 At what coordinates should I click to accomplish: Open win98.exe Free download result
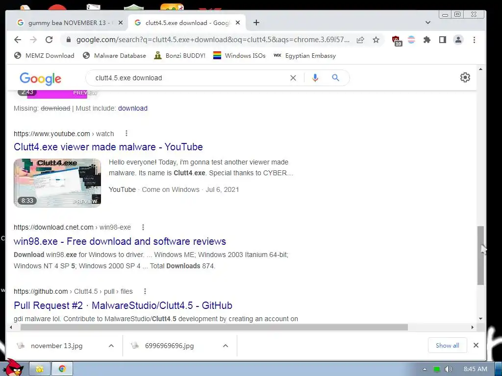120,241
